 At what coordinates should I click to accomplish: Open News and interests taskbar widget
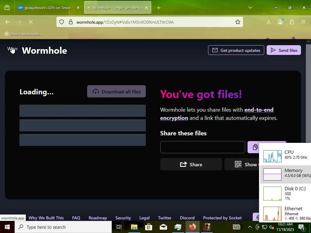point(236,227)
